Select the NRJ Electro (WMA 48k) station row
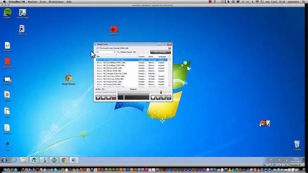308x173 pixels. click(132, 71)
